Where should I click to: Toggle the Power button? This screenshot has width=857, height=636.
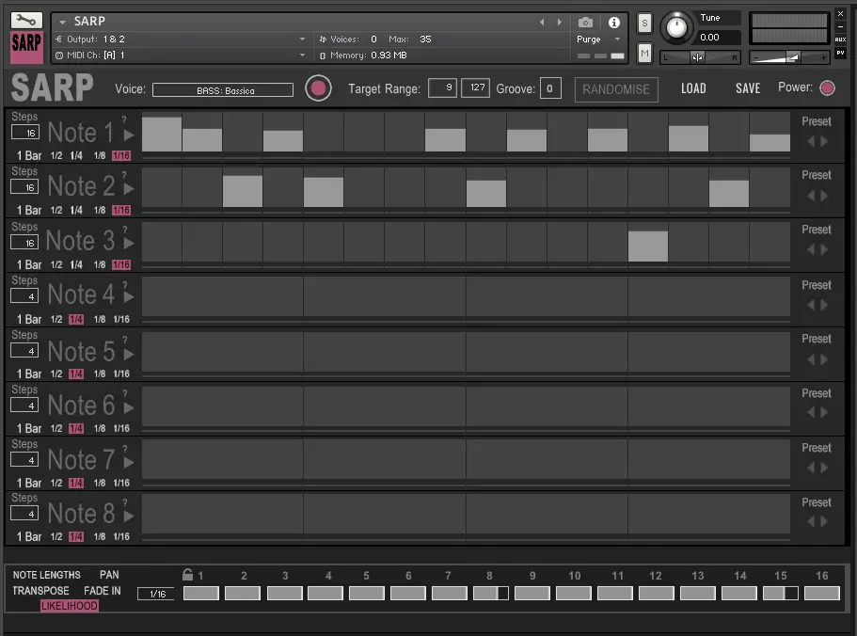coord(827,88)
